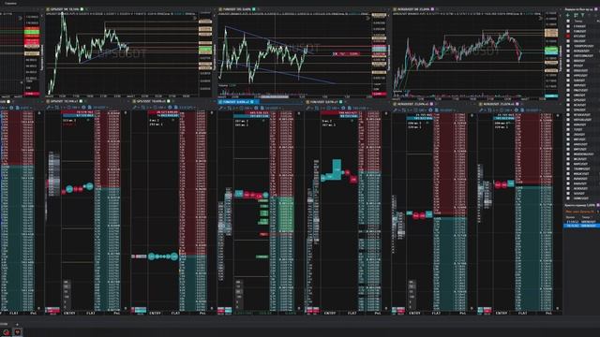Click first red round icon in bottom-left taskbar
This screenshot has width=600, height=337.
(x=7, y=332)
